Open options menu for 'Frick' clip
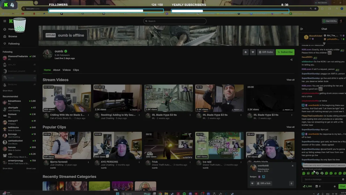This screenshot has height=195, width=346. click(190, 162)
